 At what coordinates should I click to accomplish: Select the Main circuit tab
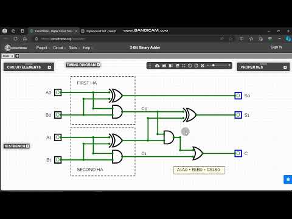click(8, 56)
